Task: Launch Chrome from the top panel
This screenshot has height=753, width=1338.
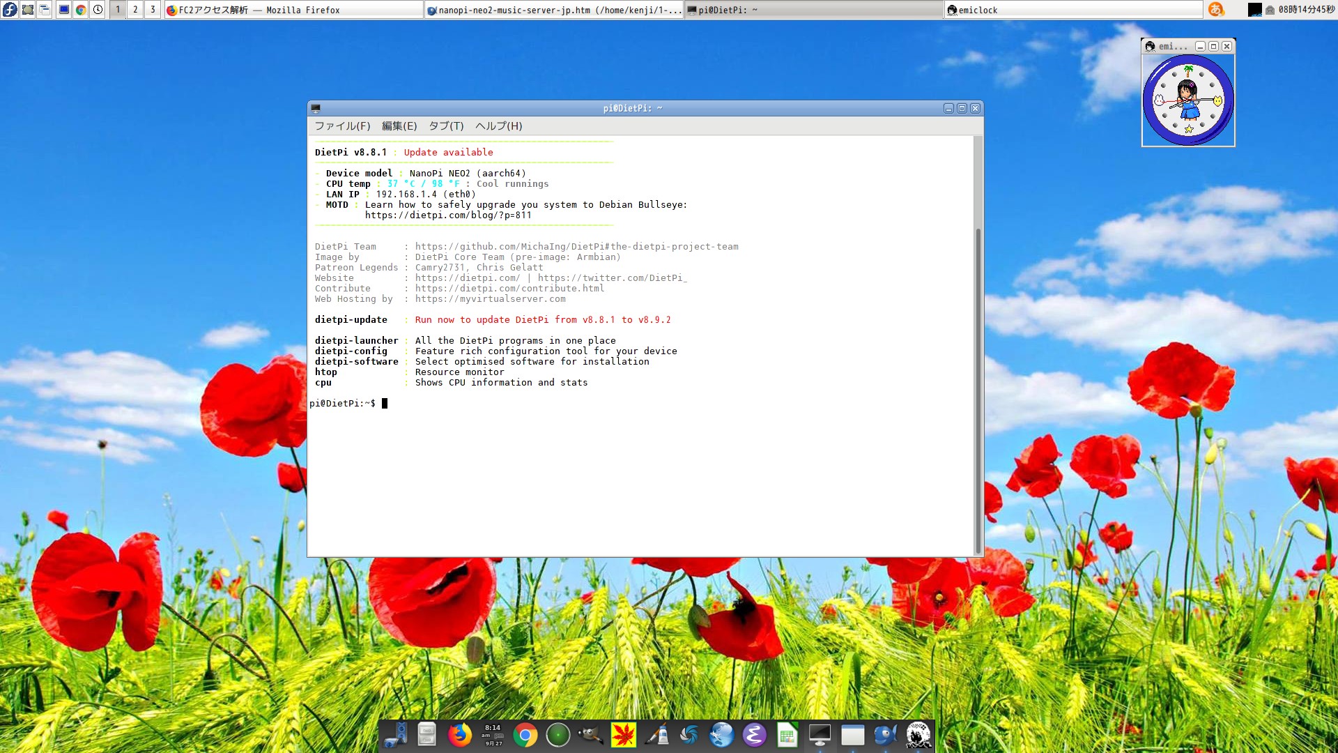Action: click(x=81, y=10)
